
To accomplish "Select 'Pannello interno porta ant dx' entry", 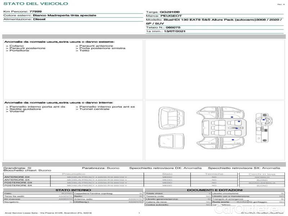I will 37,107.
